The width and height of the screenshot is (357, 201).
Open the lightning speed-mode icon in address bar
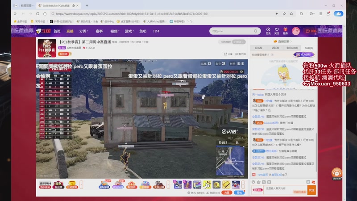277,14
